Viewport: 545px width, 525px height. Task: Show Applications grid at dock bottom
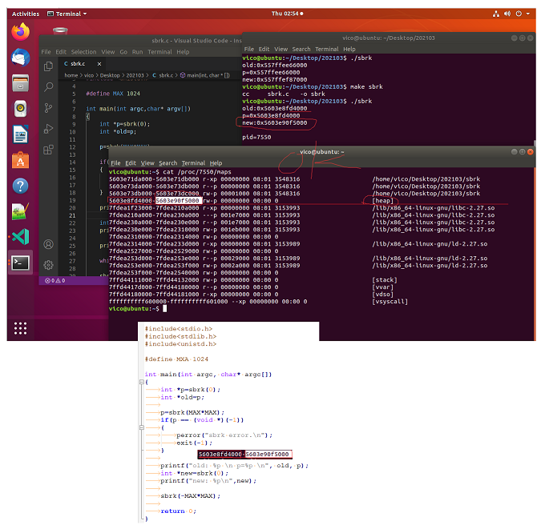(x=21, y=328)
